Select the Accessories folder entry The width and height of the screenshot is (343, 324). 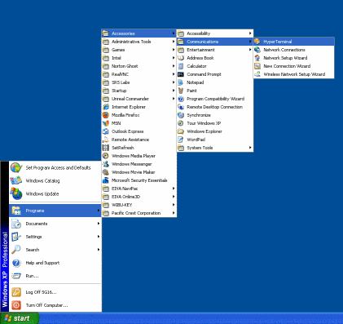pyautogui.click(x=139, y=33)
